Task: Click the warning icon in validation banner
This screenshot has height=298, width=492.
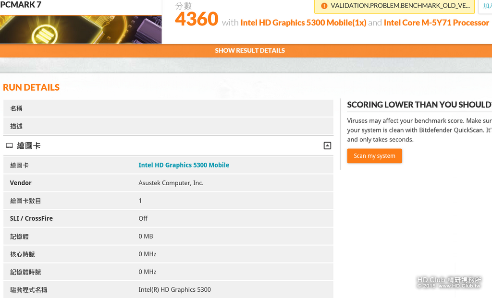Action: tap(324, 6)
